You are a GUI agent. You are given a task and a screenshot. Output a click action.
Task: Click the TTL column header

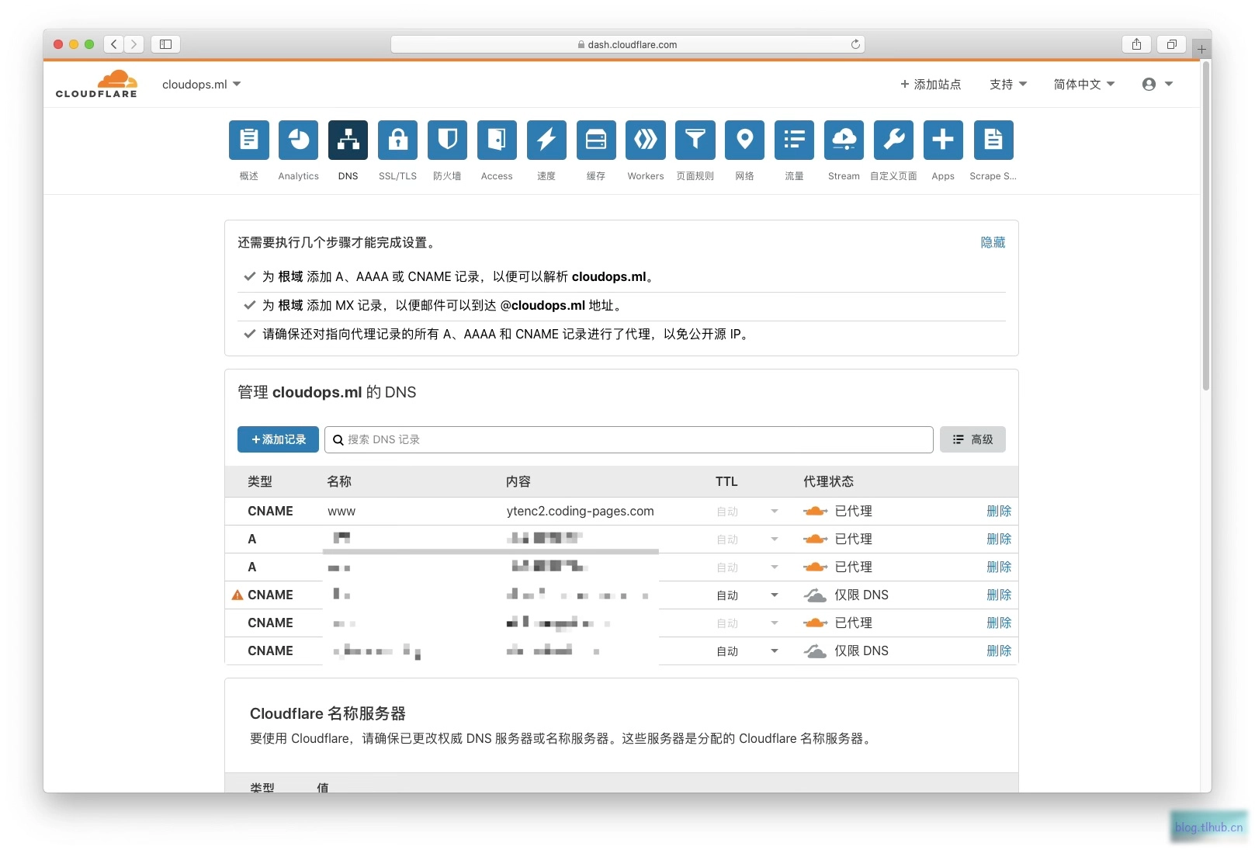[726, 481]
